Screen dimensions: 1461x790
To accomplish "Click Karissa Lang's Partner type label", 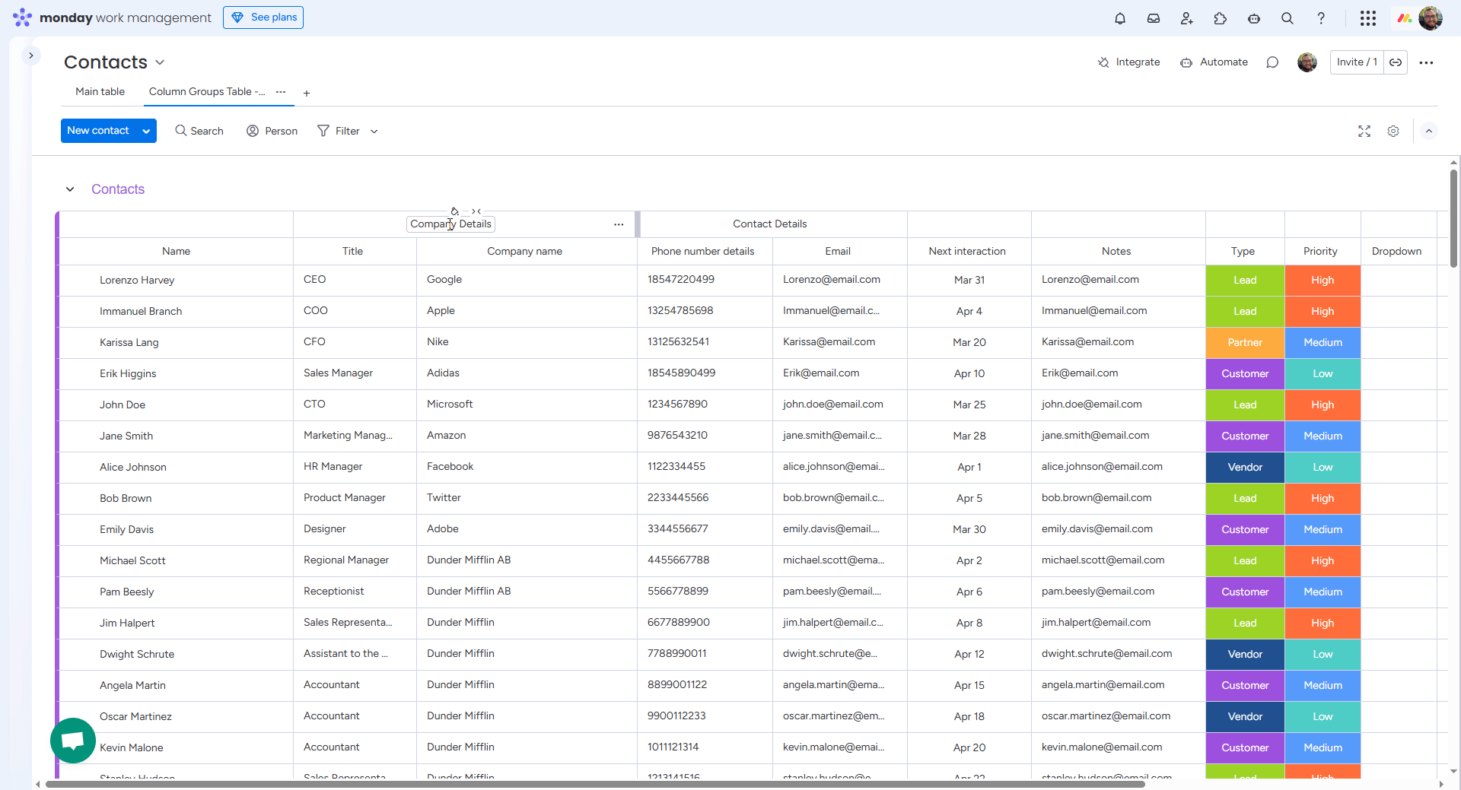I will coord(1244,343).
